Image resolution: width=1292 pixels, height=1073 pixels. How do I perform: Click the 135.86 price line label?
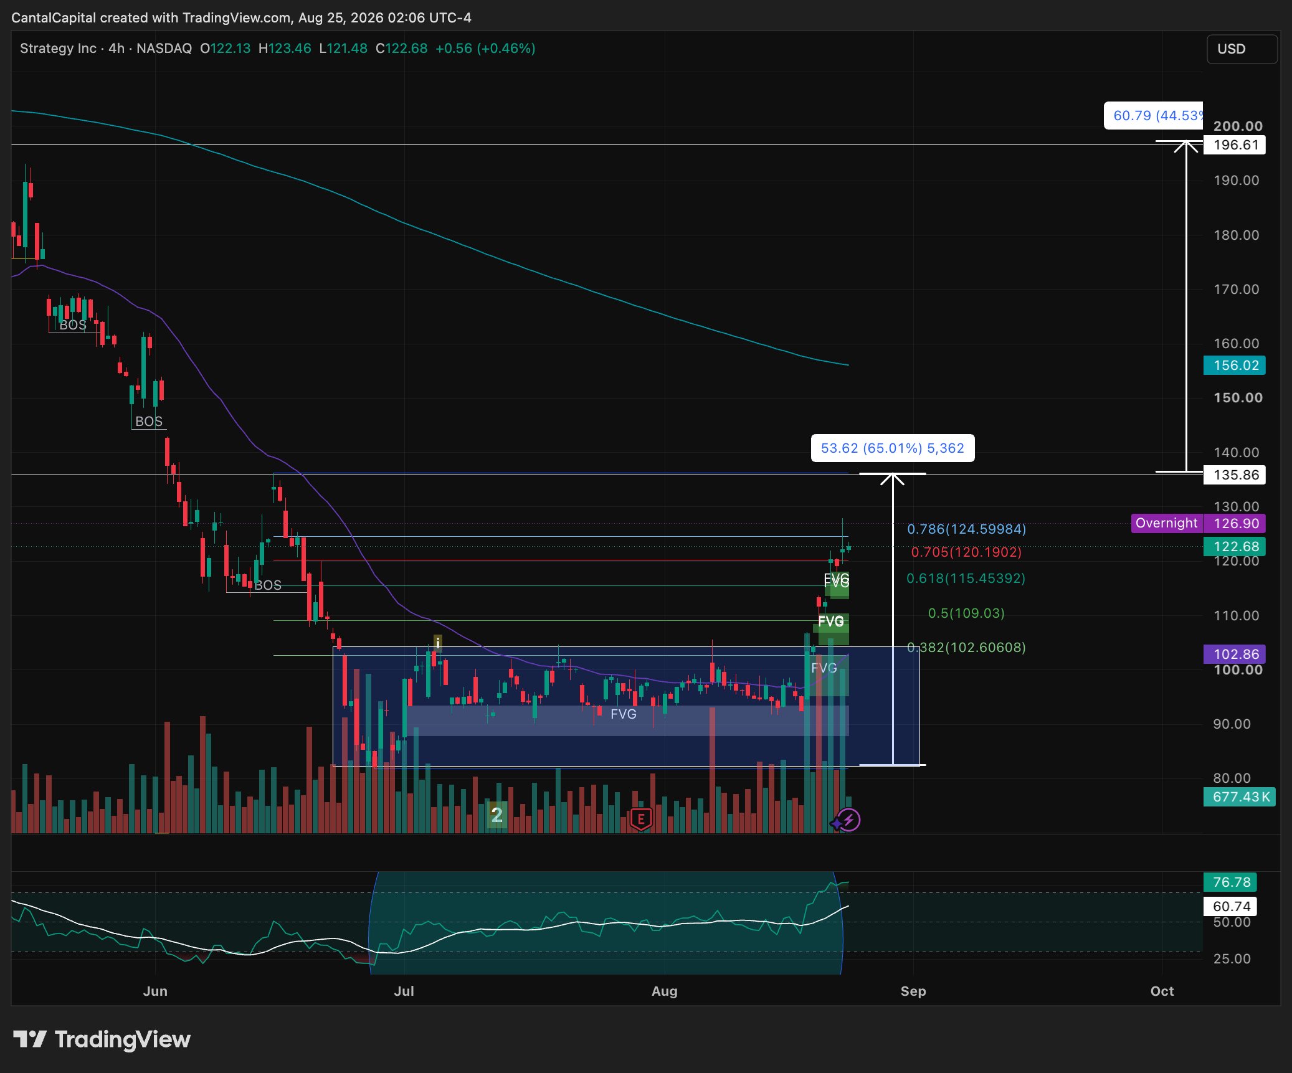tap(1235, 475)
